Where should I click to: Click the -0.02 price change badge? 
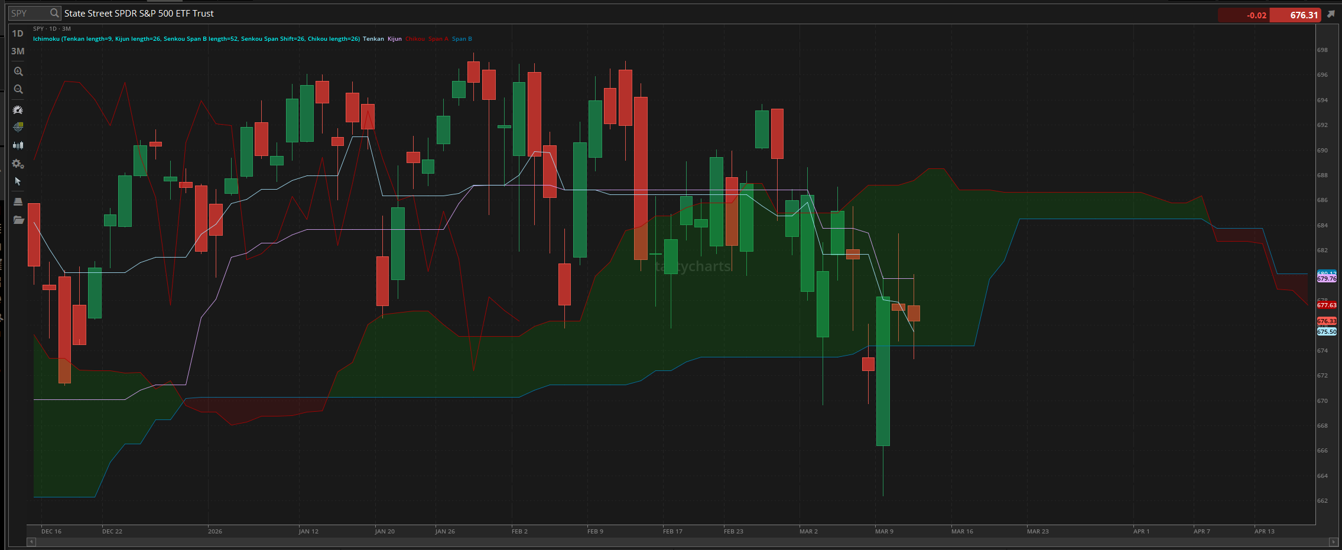coord(1244,15)
